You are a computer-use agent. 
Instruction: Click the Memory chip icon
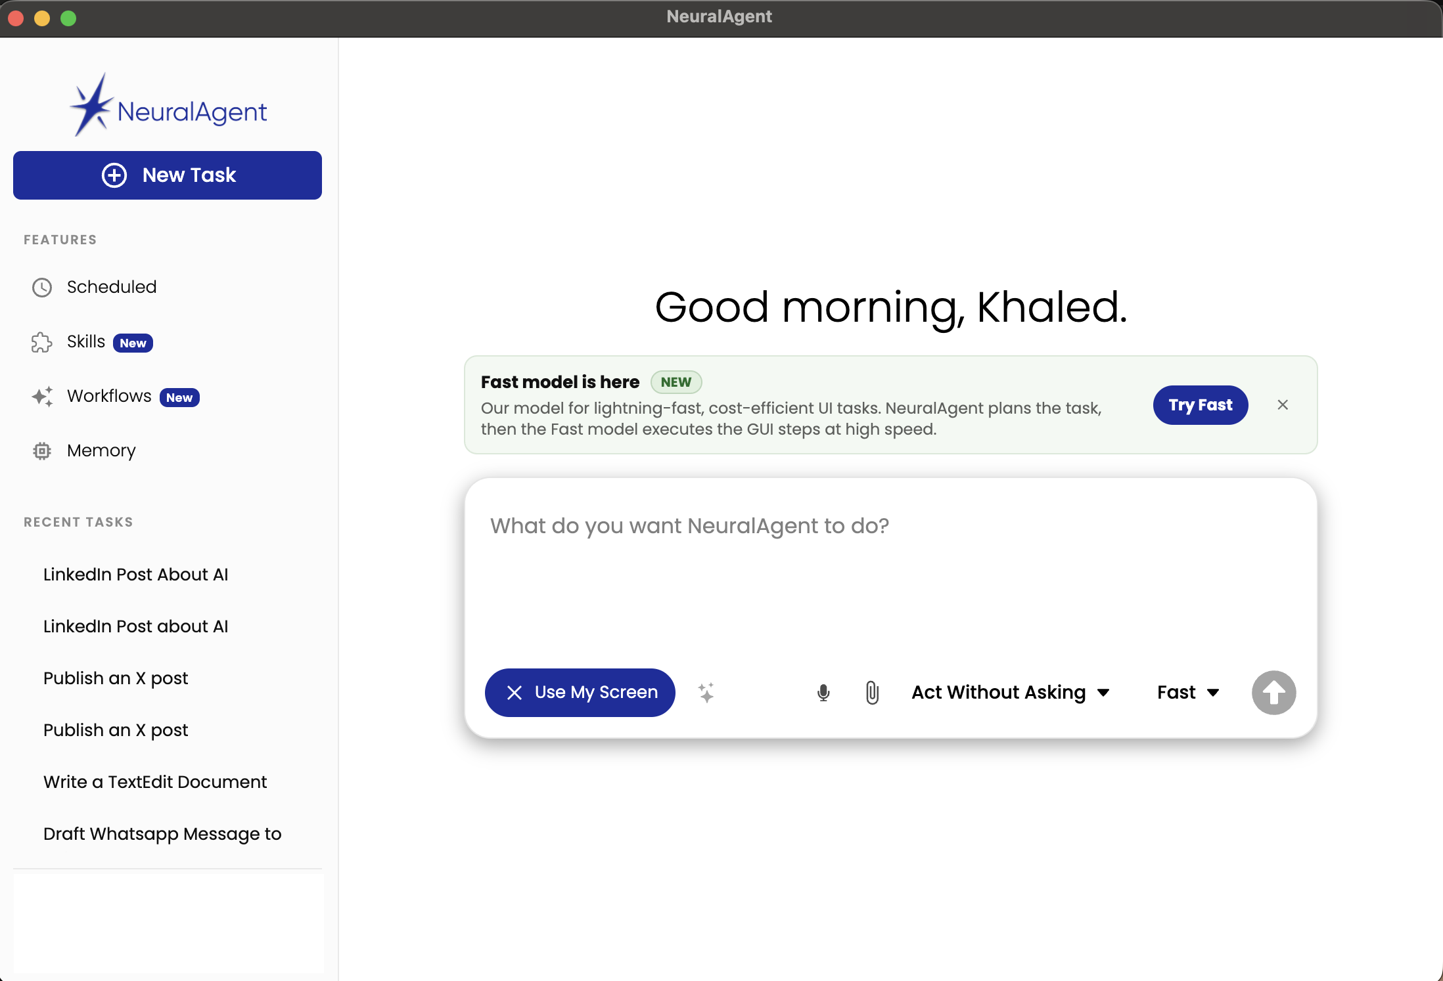point(42,451)
